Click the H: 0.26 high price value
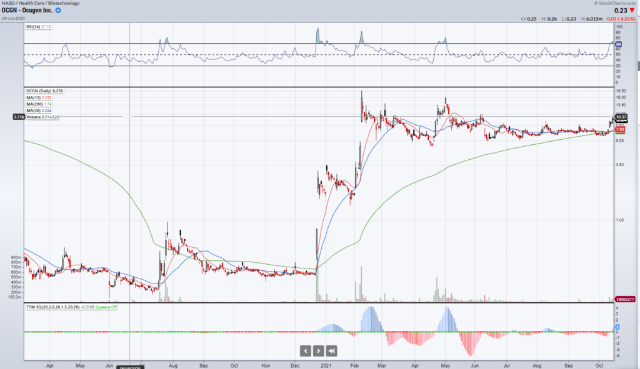This screenshot has width=640, height=369. pyautogui.click(x=549, y=19)
